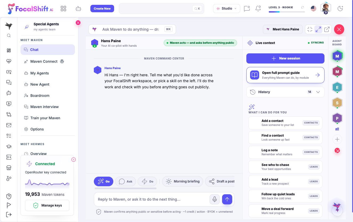The image size is (353, 222).
Task: Open the Studio dropdown
Action: (x=227, y=9)
